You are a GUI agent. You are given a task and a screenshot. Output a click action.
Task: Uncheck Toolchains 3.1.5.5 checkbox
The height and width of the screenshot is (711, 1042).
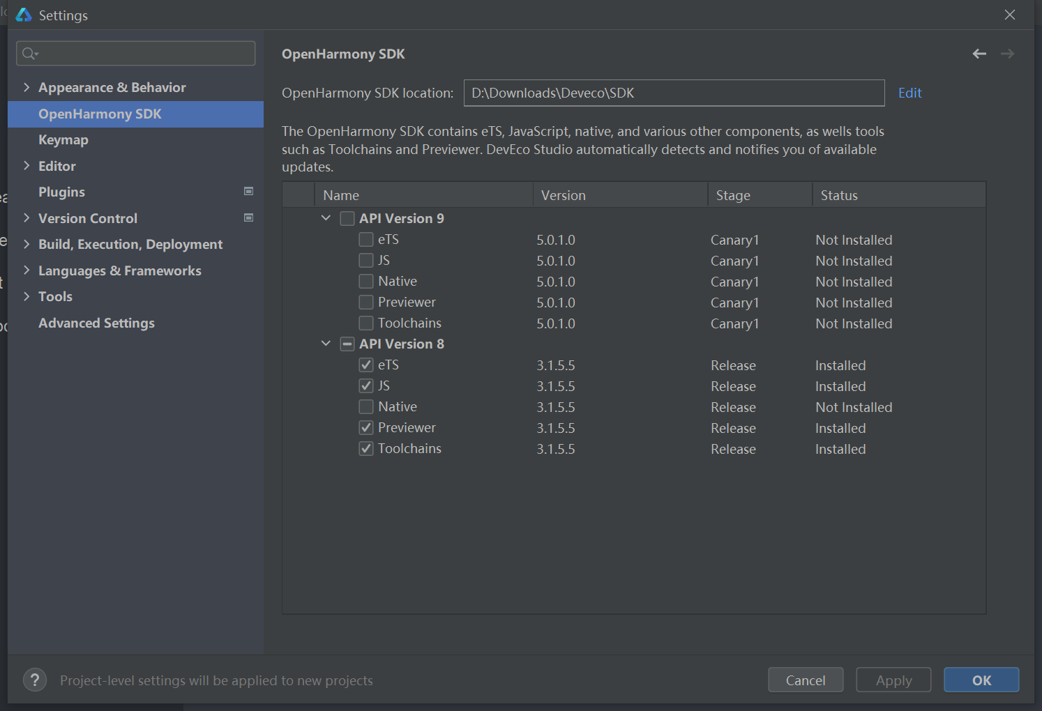click(365, 448)
